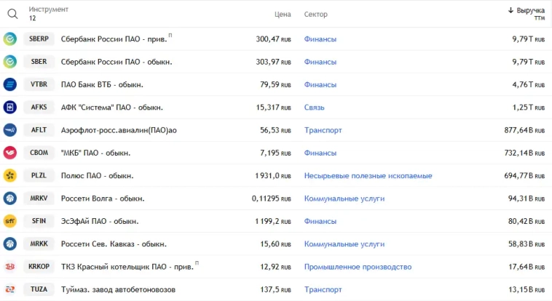Click the Rosseti Volga logo icon
This screenshot has height=301, width=552.
[x=10, y=198]
